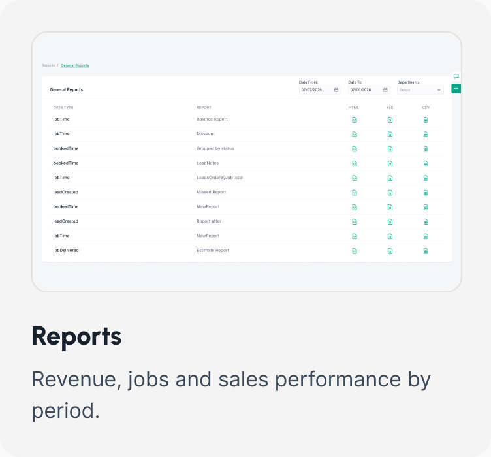
Task: Download LeadNotes CSV file
Action: [x=426, y=163]
